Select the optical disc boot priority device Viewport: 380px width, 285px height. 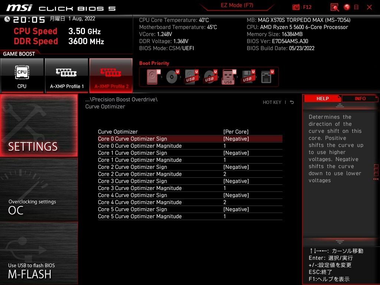click(x=172, y=77)
